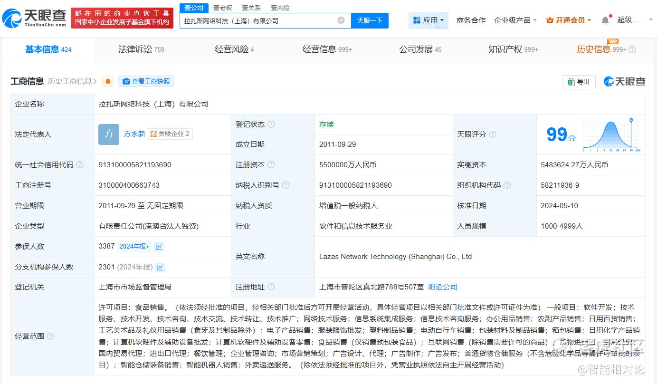Click the 行业 value 软件和信息技术服务业
Image resolution: width=657 pixels, height=384 pixels.
(x=356, y=226)
